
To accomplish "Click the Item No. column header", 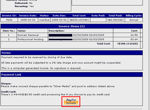I will pyautogui.click(x=9, y=31).
